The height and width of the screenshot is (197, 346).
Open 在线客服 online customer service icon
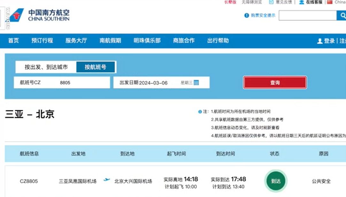[302, 2]
